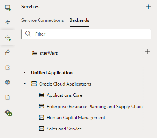Click inside the Filter input field
Image resolution: width=157 pixels, height=138 pixels.
click(x=86, y=34)
